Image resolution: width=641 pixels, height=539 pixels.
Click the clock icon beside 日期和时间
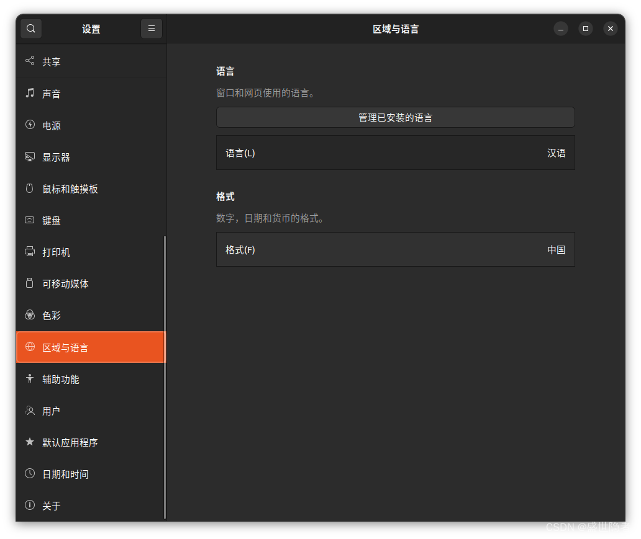(x=30, y=474)
